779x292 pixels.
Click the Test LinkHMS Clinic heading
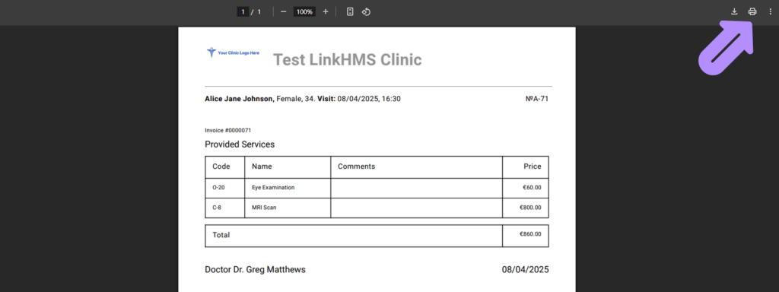(x=347, y=59)
